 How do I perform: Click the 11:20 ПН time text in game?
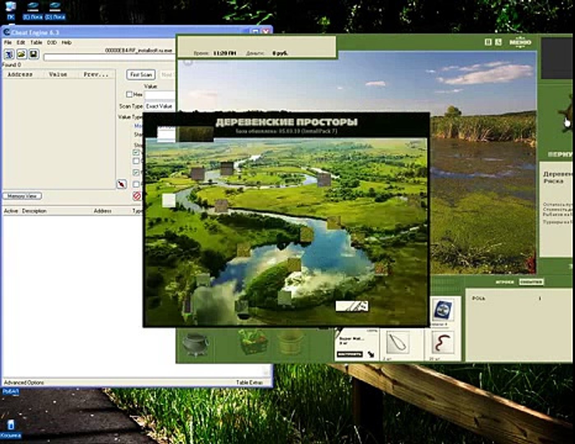(225, 53)
